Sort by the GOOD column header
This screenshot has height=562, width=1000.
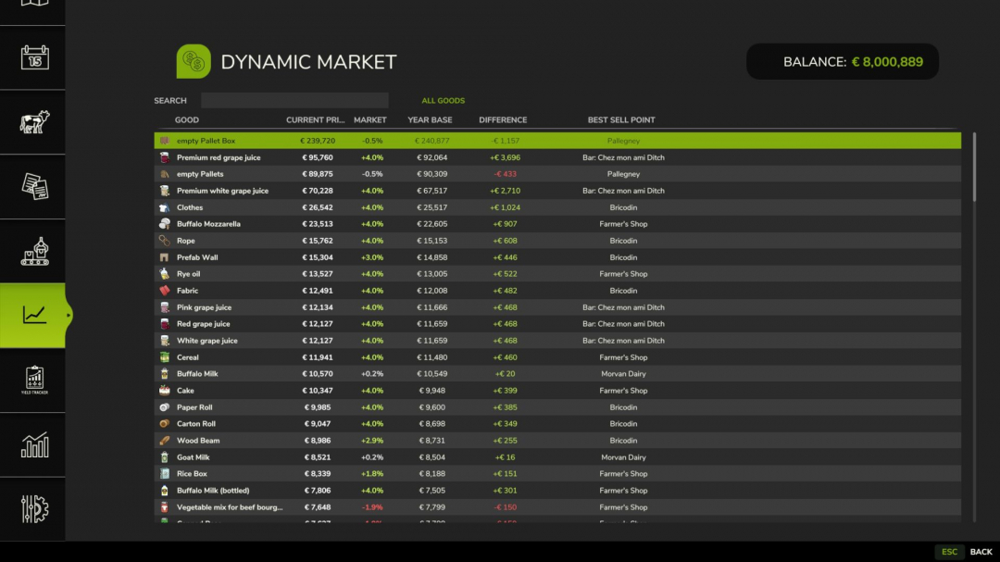187,120
